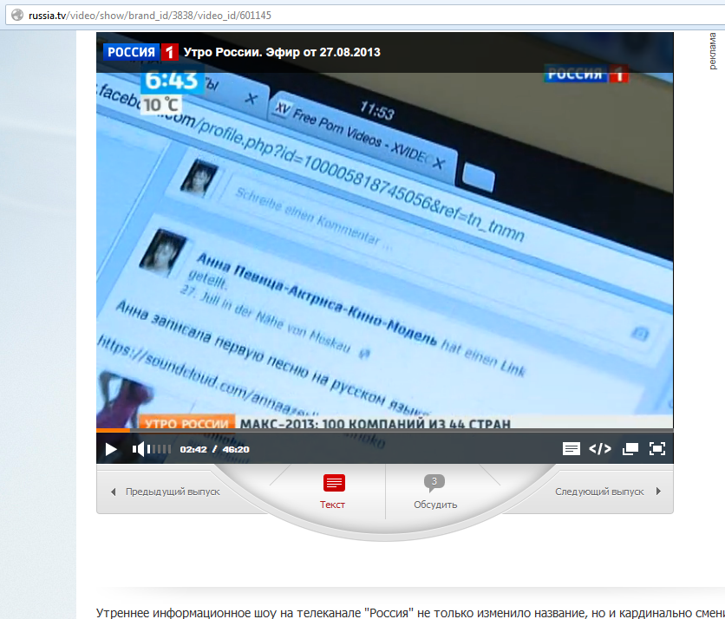This screenshot has width=725, height=619.
Task: Go to Следующий выпуск
Action: pyautogui.click(x=608, y=492)
